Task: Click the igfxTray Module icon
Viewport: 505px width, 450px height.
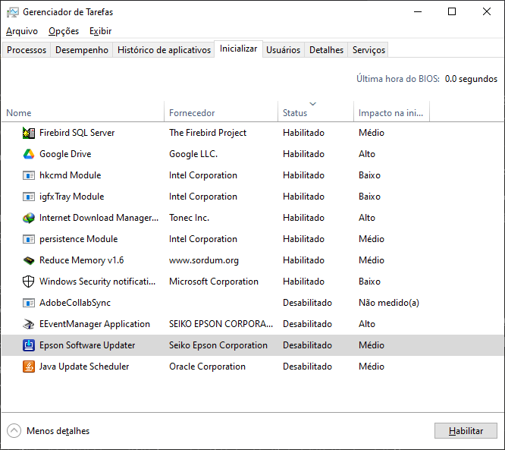Action: [29, 197]
